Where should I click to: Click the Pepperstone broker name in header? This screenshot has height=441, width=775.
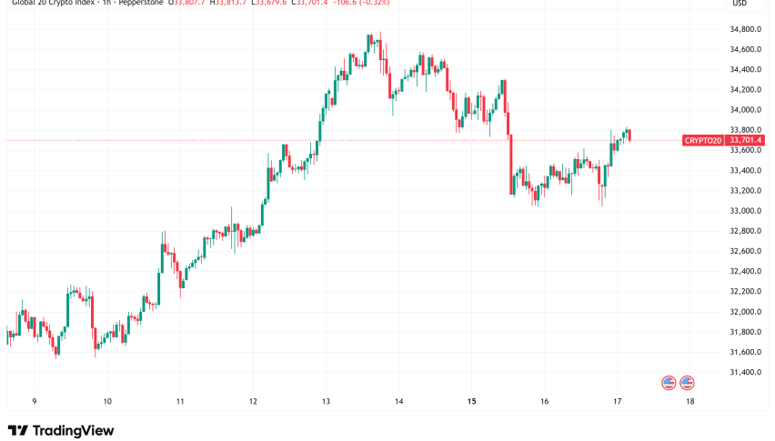[x=141, y=3]
